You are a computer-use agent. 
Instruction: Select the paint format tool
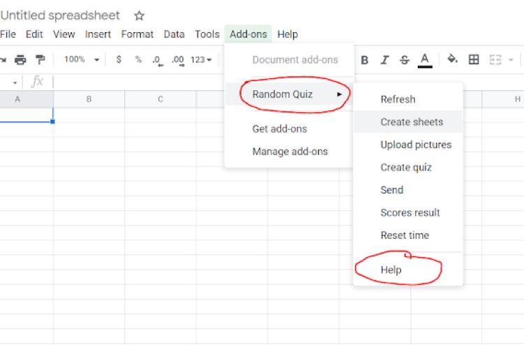[41, 60]
